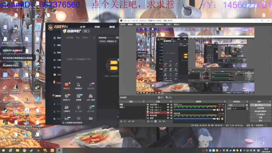Viewport: 272px width, 153px height.
Task: Toggle the lock on the 桌面 source
Action: [x=171, y=118]
